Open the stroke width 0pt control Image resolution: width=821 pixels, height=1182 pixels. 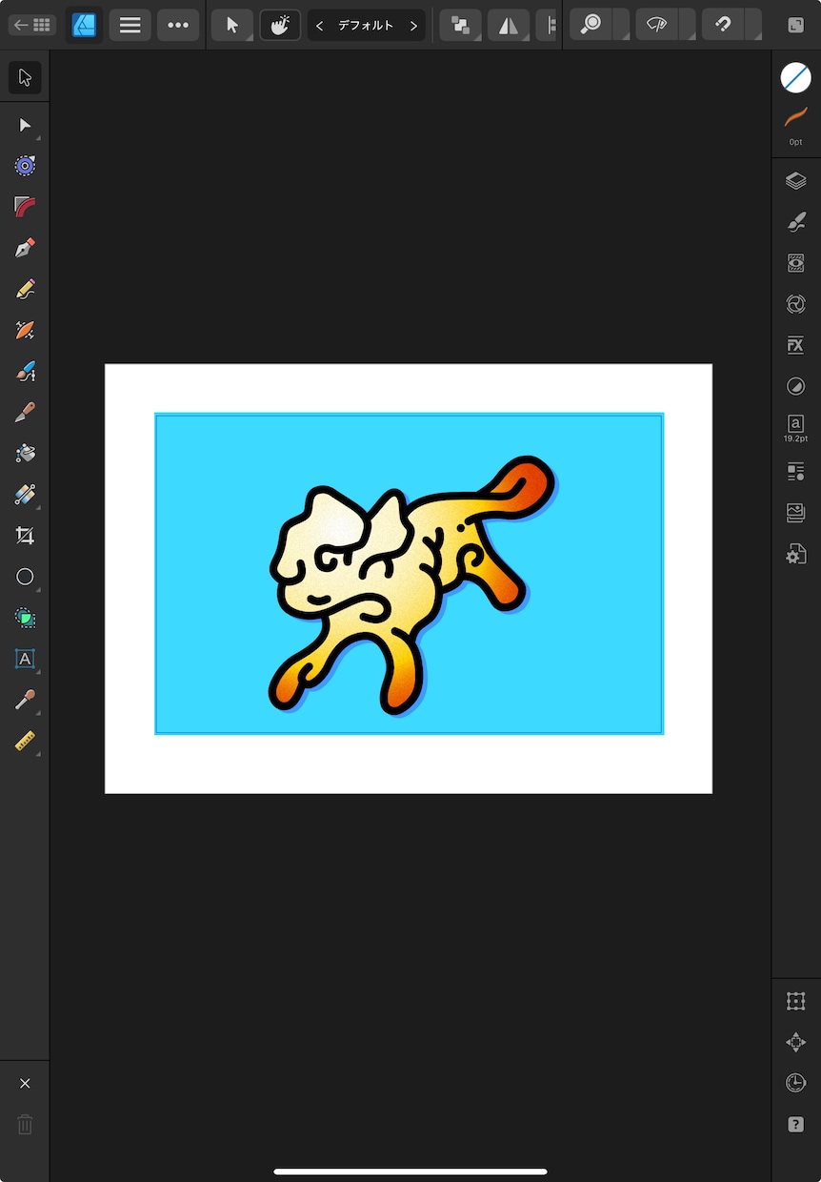tap(796, 127)
